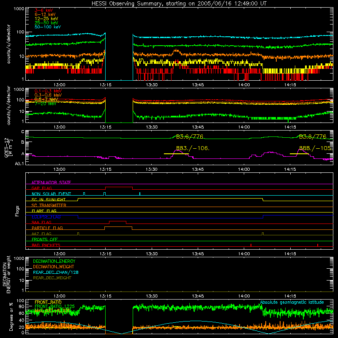This screenshot has width=338, height=338.
Task: Click the SC_IN_SUNLIGHT flag label
Action: tap(49, 199)
